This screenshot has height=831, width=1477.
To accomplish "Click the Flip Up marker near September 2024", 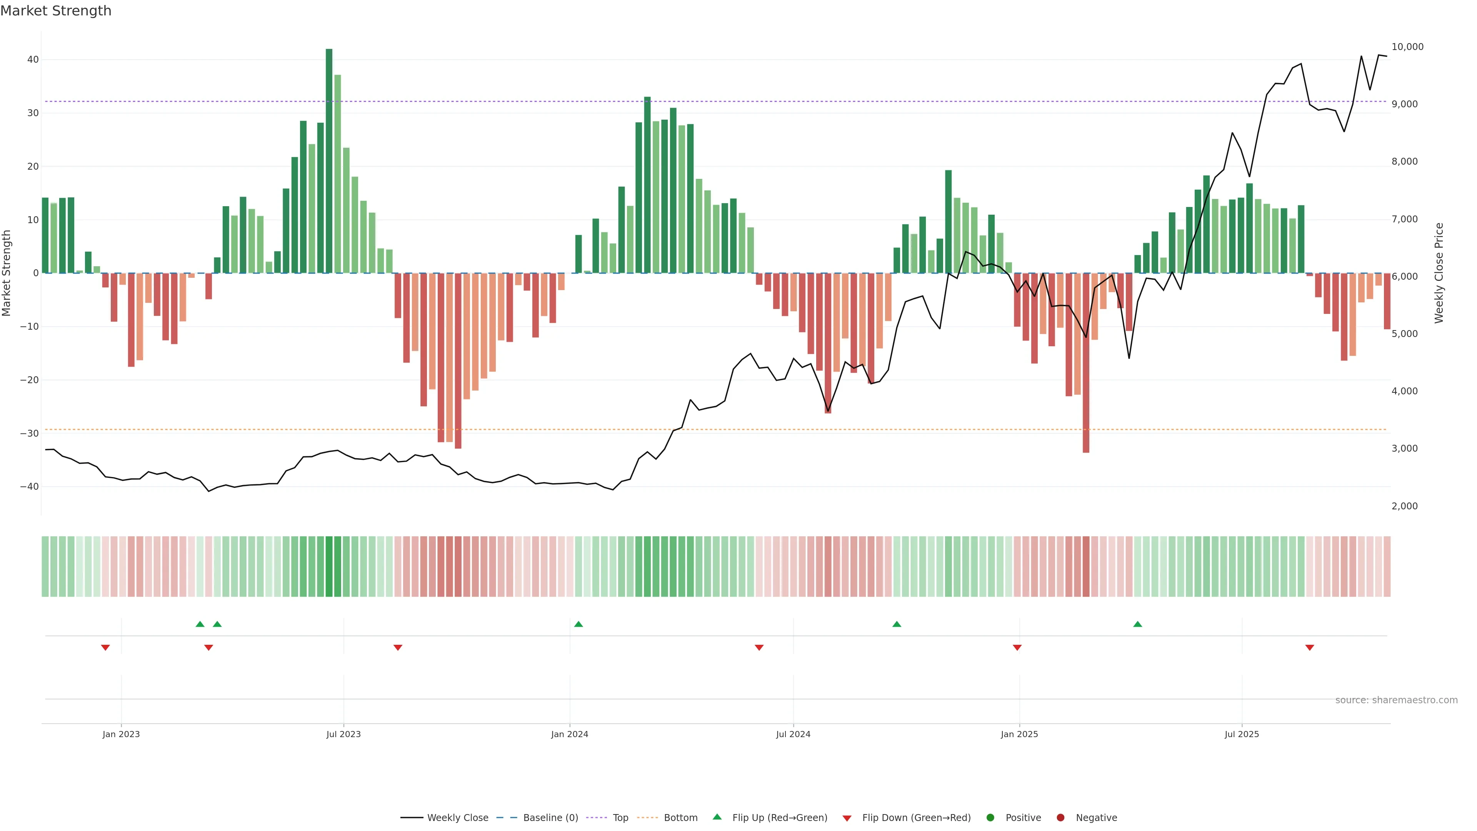I will pyautogui.click(x=897, y=624).
